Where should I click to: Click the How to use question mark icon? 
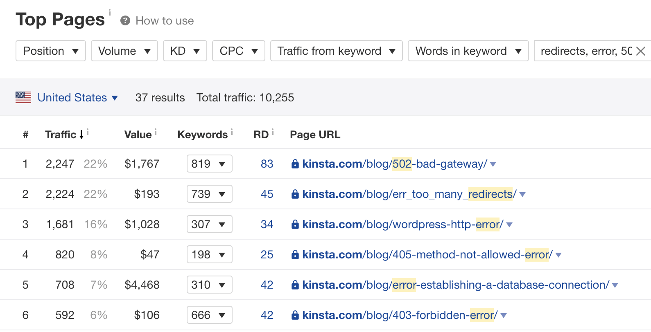point(125,20)
